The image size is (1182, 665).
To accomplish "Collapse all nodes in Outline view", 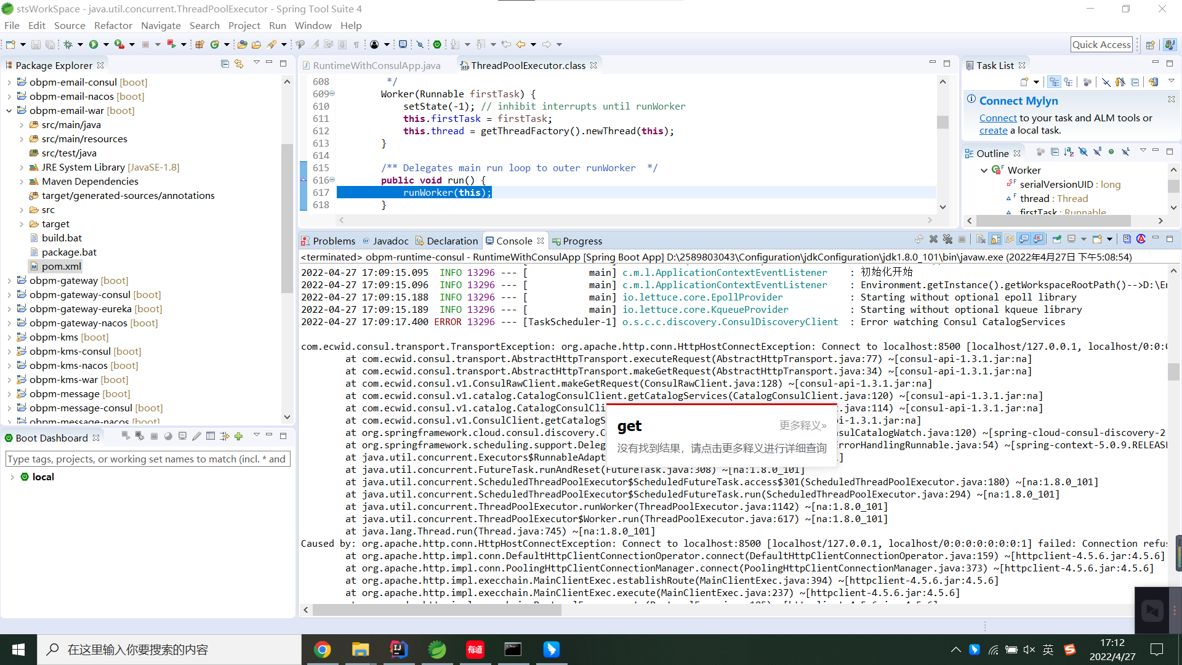I will pos(1055,152).
